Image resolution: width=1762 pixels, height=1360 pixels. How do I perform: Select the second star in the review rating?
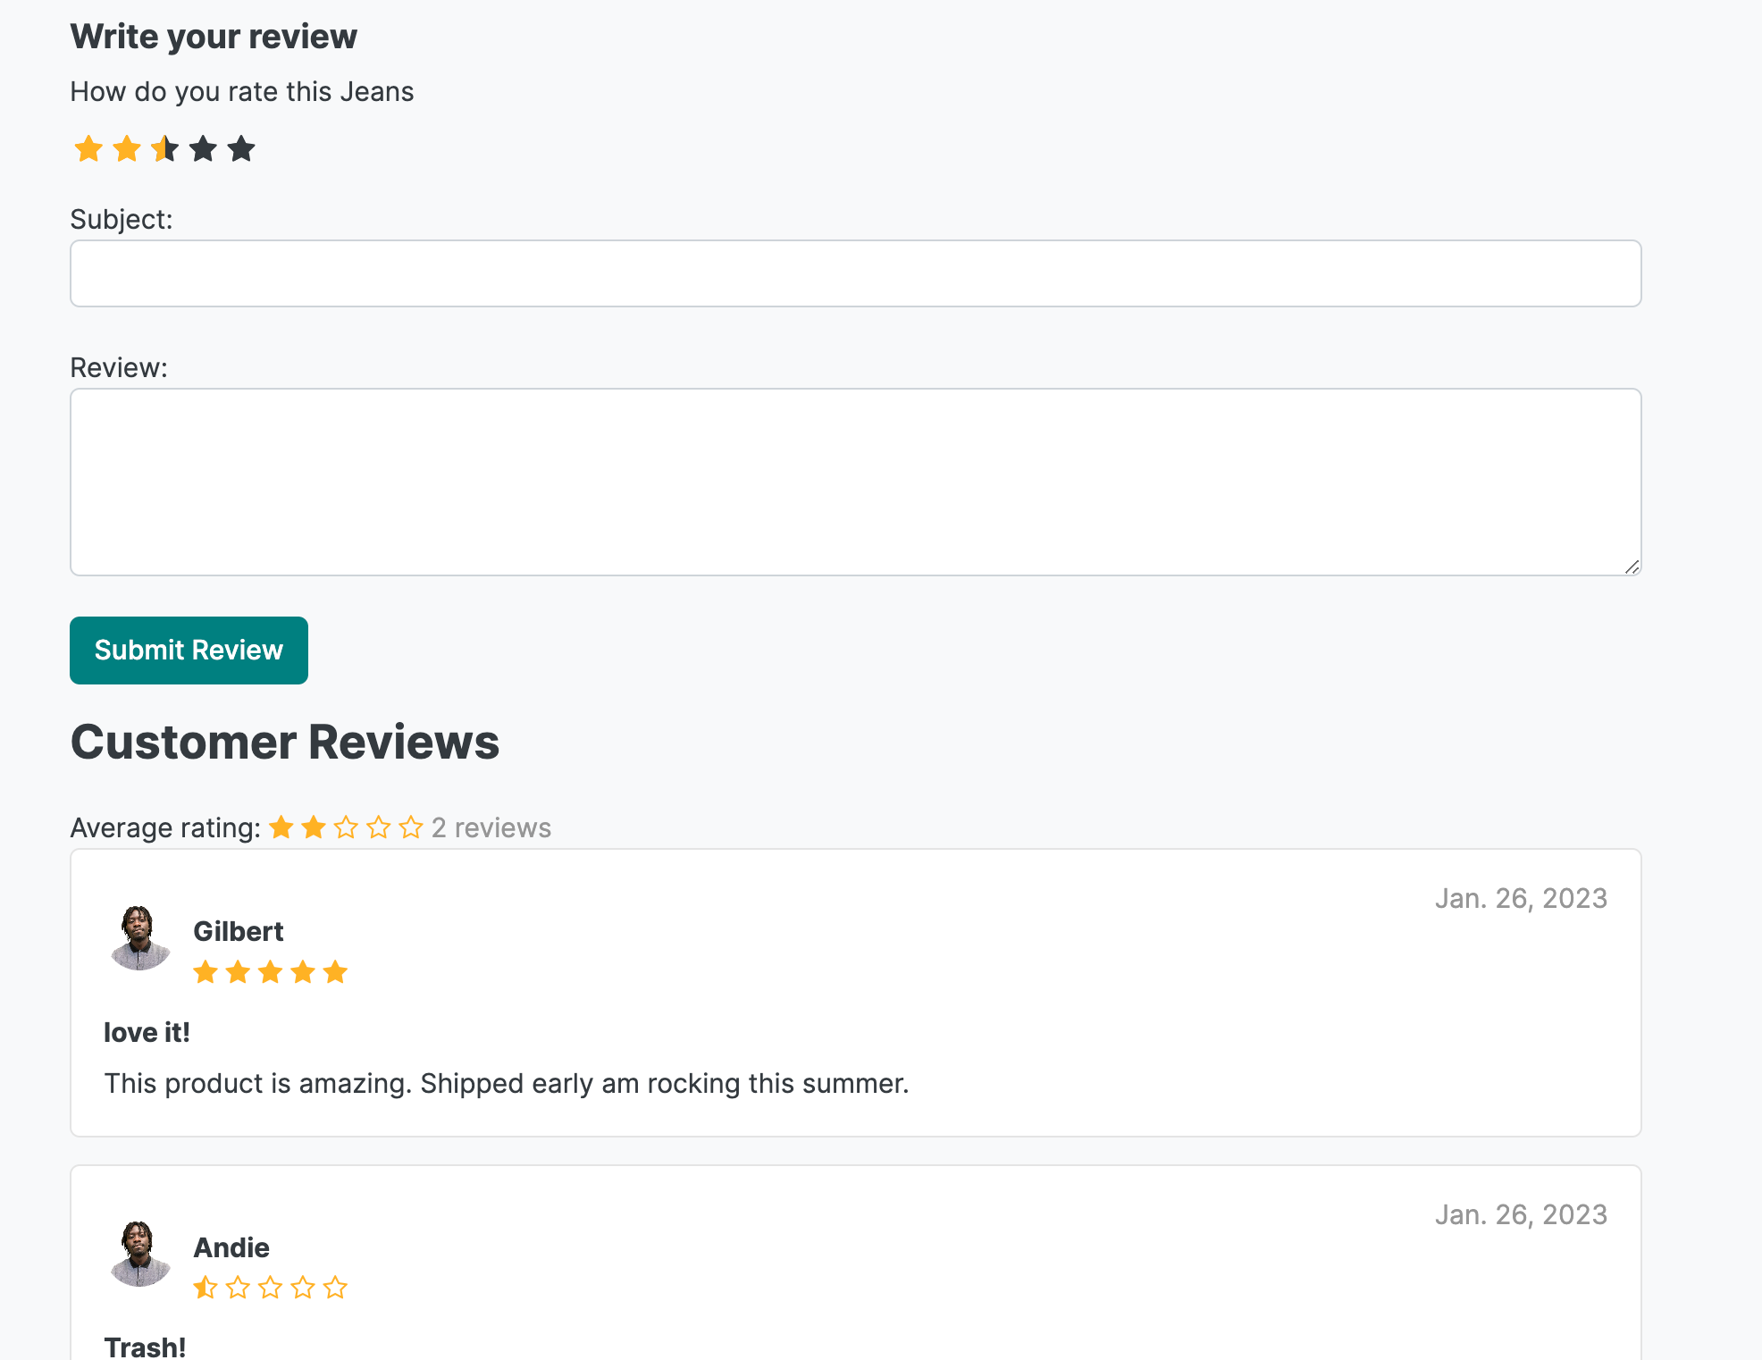[x=127, y=148]
